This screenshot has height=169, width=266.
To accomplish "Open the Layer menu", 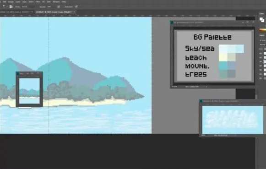I will pyautogui.click(x=18, y=2).
